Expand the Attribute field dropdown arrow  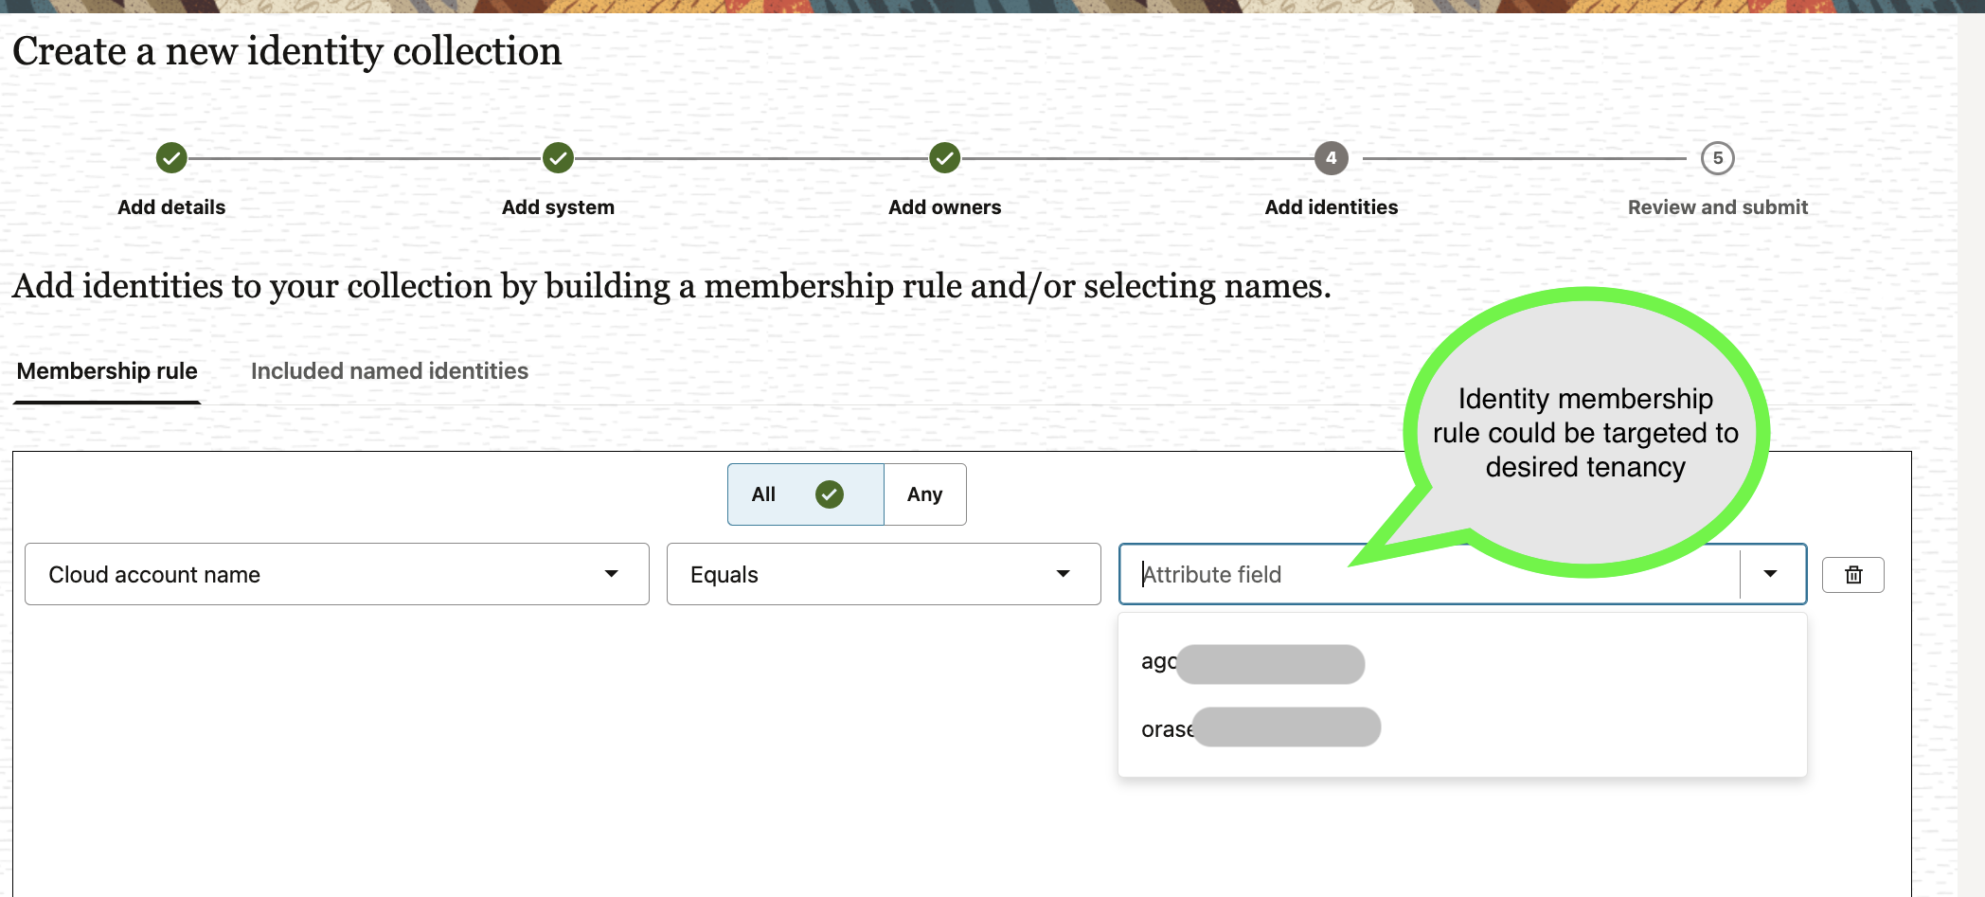point(1770,574)
